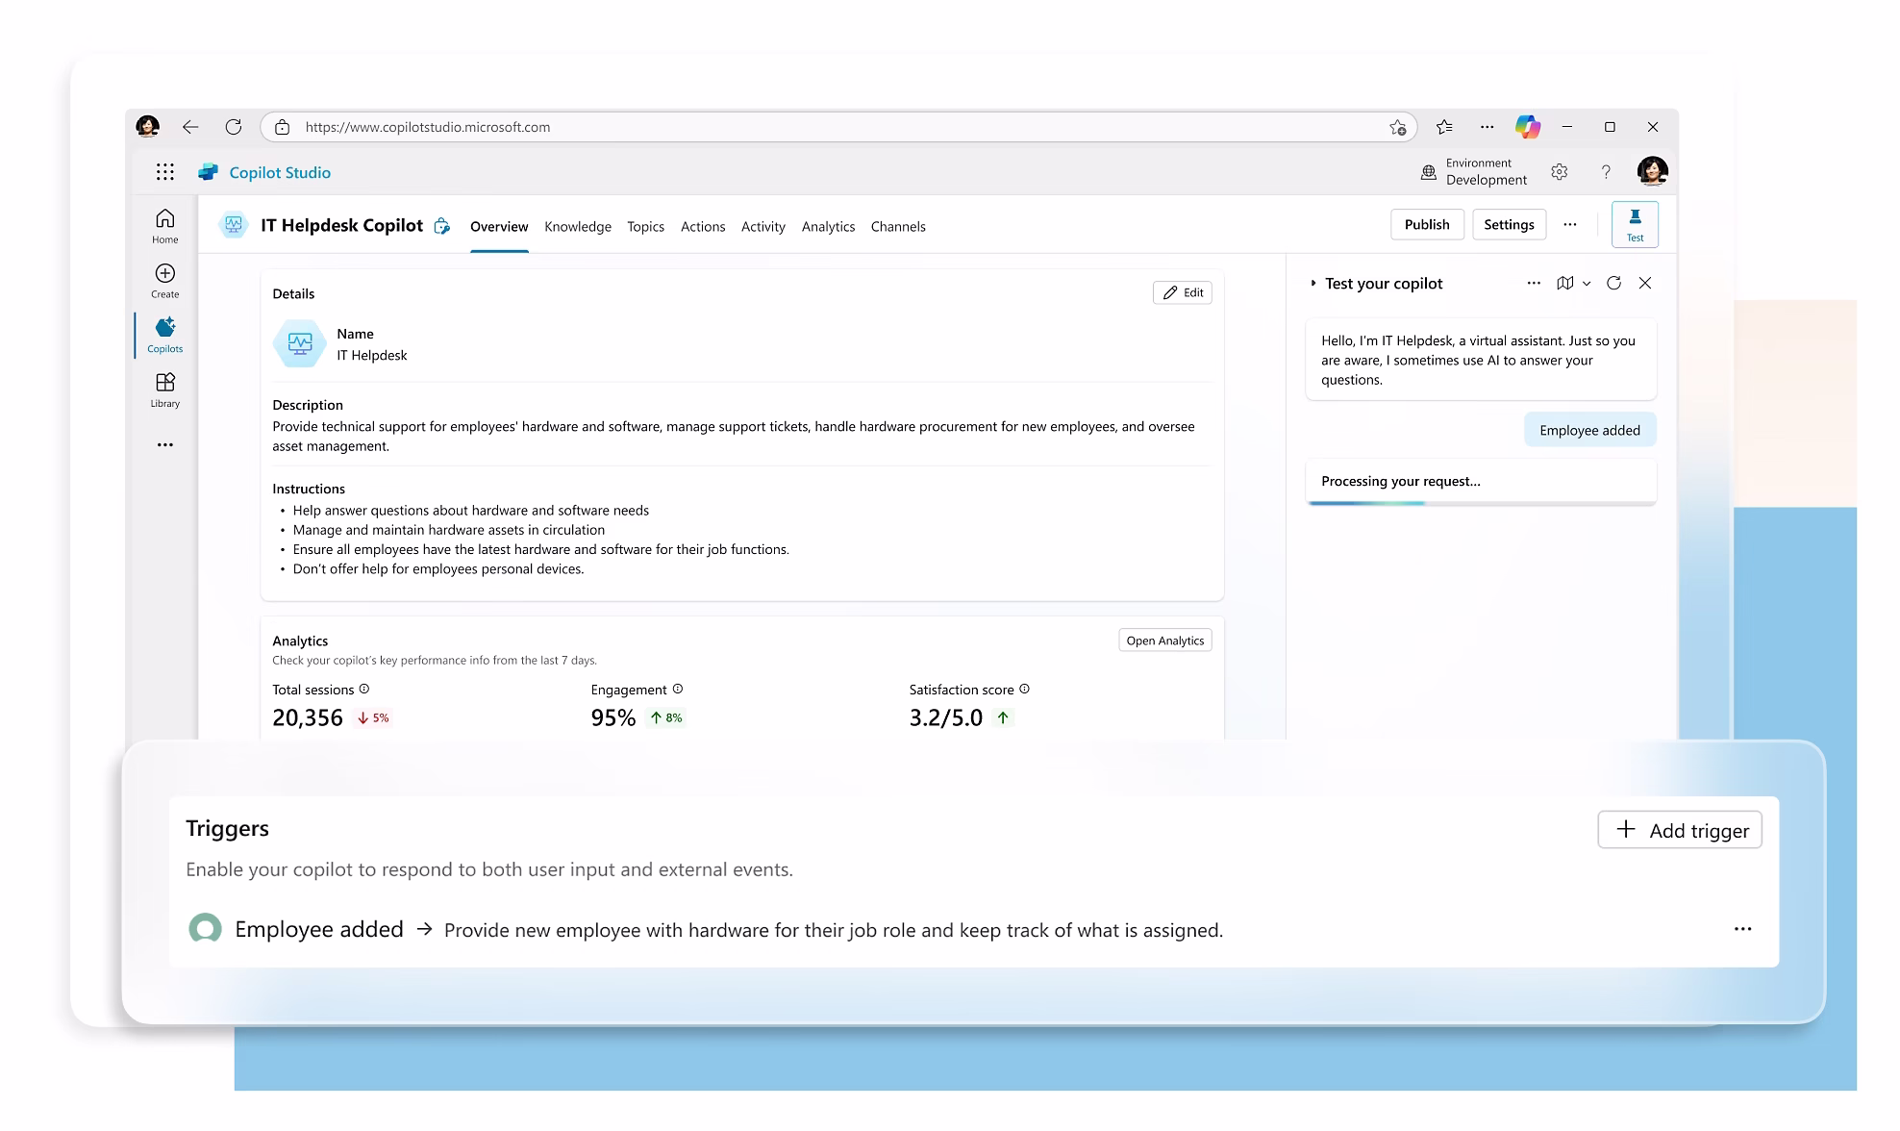The width and height of the screenshot is (1900, 1131).
Task: Click the Copilot icon in browser toolbar
Action: (x=1527, y=127)
